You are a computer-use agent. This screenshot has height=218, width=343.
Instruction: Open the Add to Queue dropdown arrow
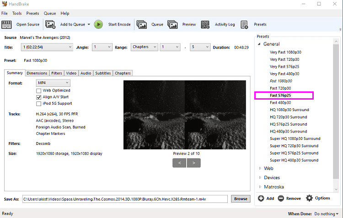coord(89,24)
